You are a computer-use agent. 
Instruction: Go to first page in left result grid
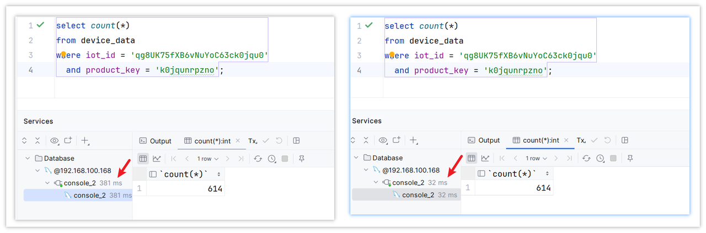pyautogui.click(x=174, y=159)
